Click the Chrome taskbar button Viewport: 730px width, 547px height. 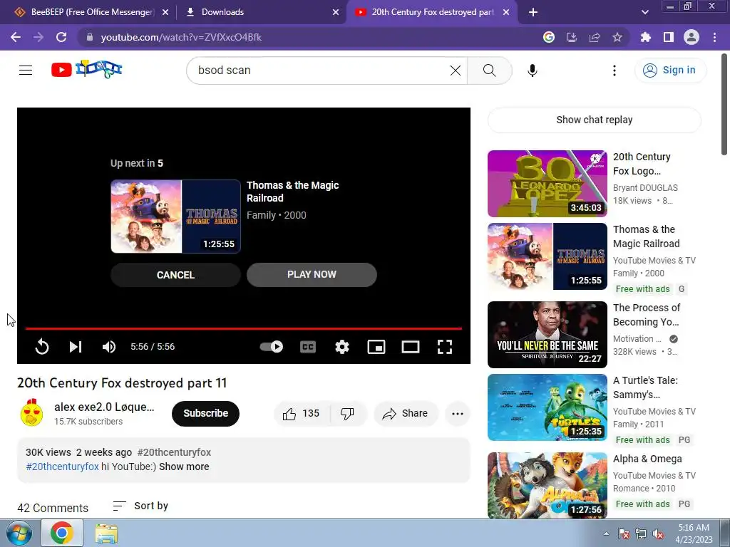pos(62,533)
